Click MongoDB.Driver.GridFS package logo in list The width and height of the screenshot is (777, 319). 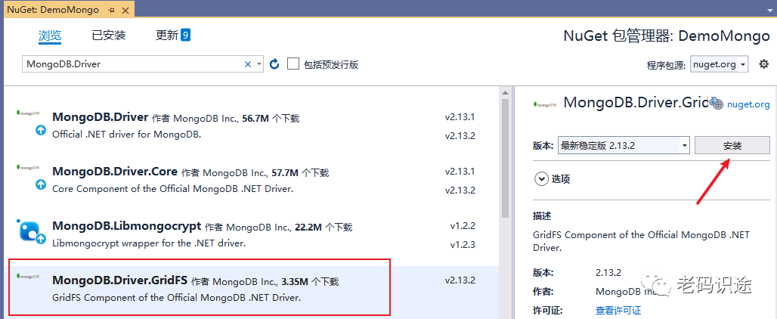(28, 275)
